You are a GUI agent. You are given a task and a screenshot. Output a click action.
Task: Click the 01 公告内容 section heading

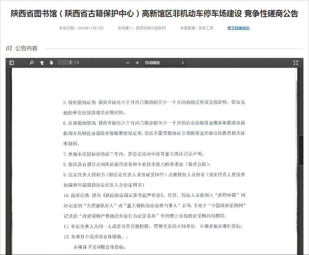pyautogui.click(x=22, y=48)
